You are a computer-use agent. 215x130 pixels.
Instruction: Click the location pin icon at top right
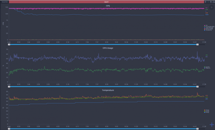[208, 2]
